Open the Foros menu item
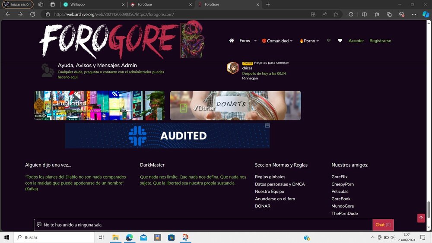This screenshot has height=243, width=432. (245, 41)
